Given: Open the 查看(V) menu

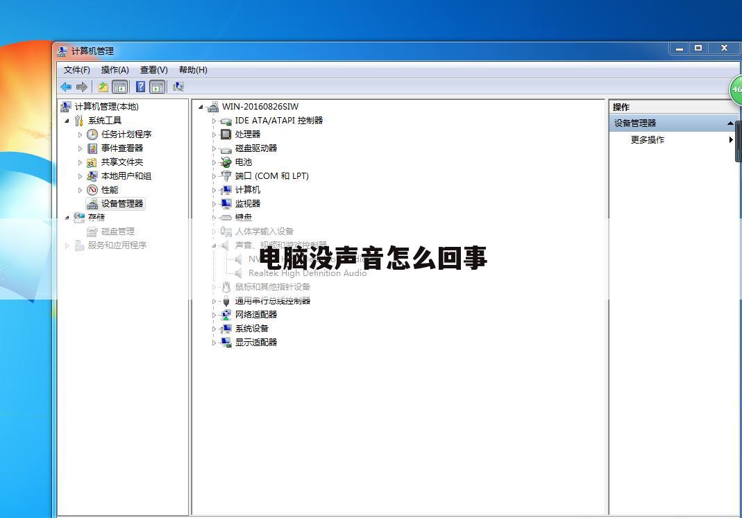Looking at the screenshot, I should click(x=154, y=70).
